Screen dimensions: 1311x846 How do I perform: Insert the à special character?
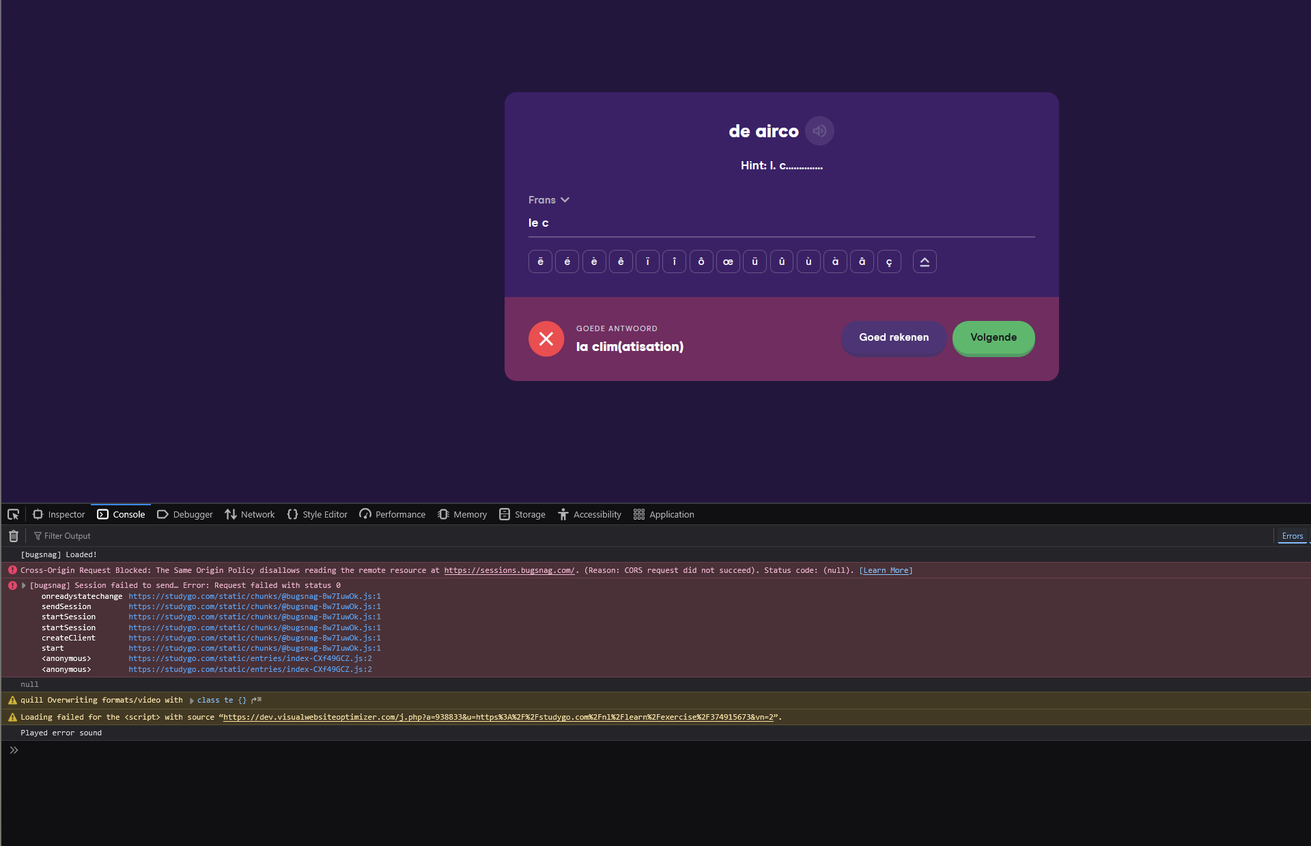pyautogui.click(x=835, y=262)
